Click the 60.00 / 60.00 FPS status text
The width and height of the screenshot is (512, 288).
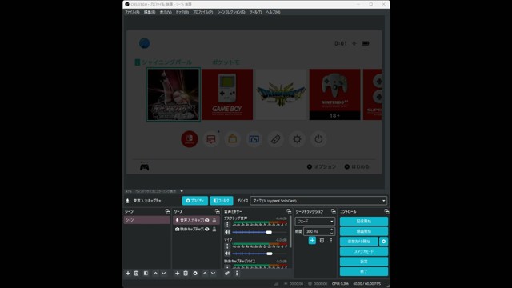[366, 284]
